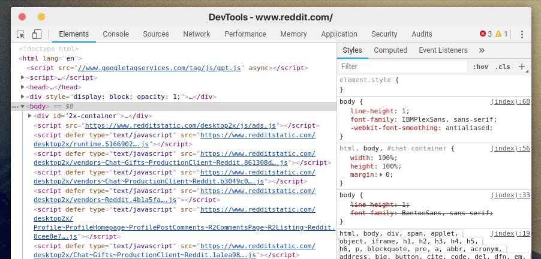Viewport: 541px width, 259px height.
Task: Click the element.style rule header
Action: (369, 80)
